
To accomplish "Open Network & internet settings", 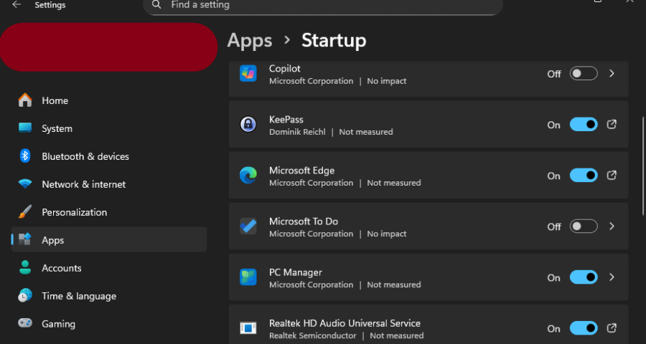I will (x=109, y=184).
